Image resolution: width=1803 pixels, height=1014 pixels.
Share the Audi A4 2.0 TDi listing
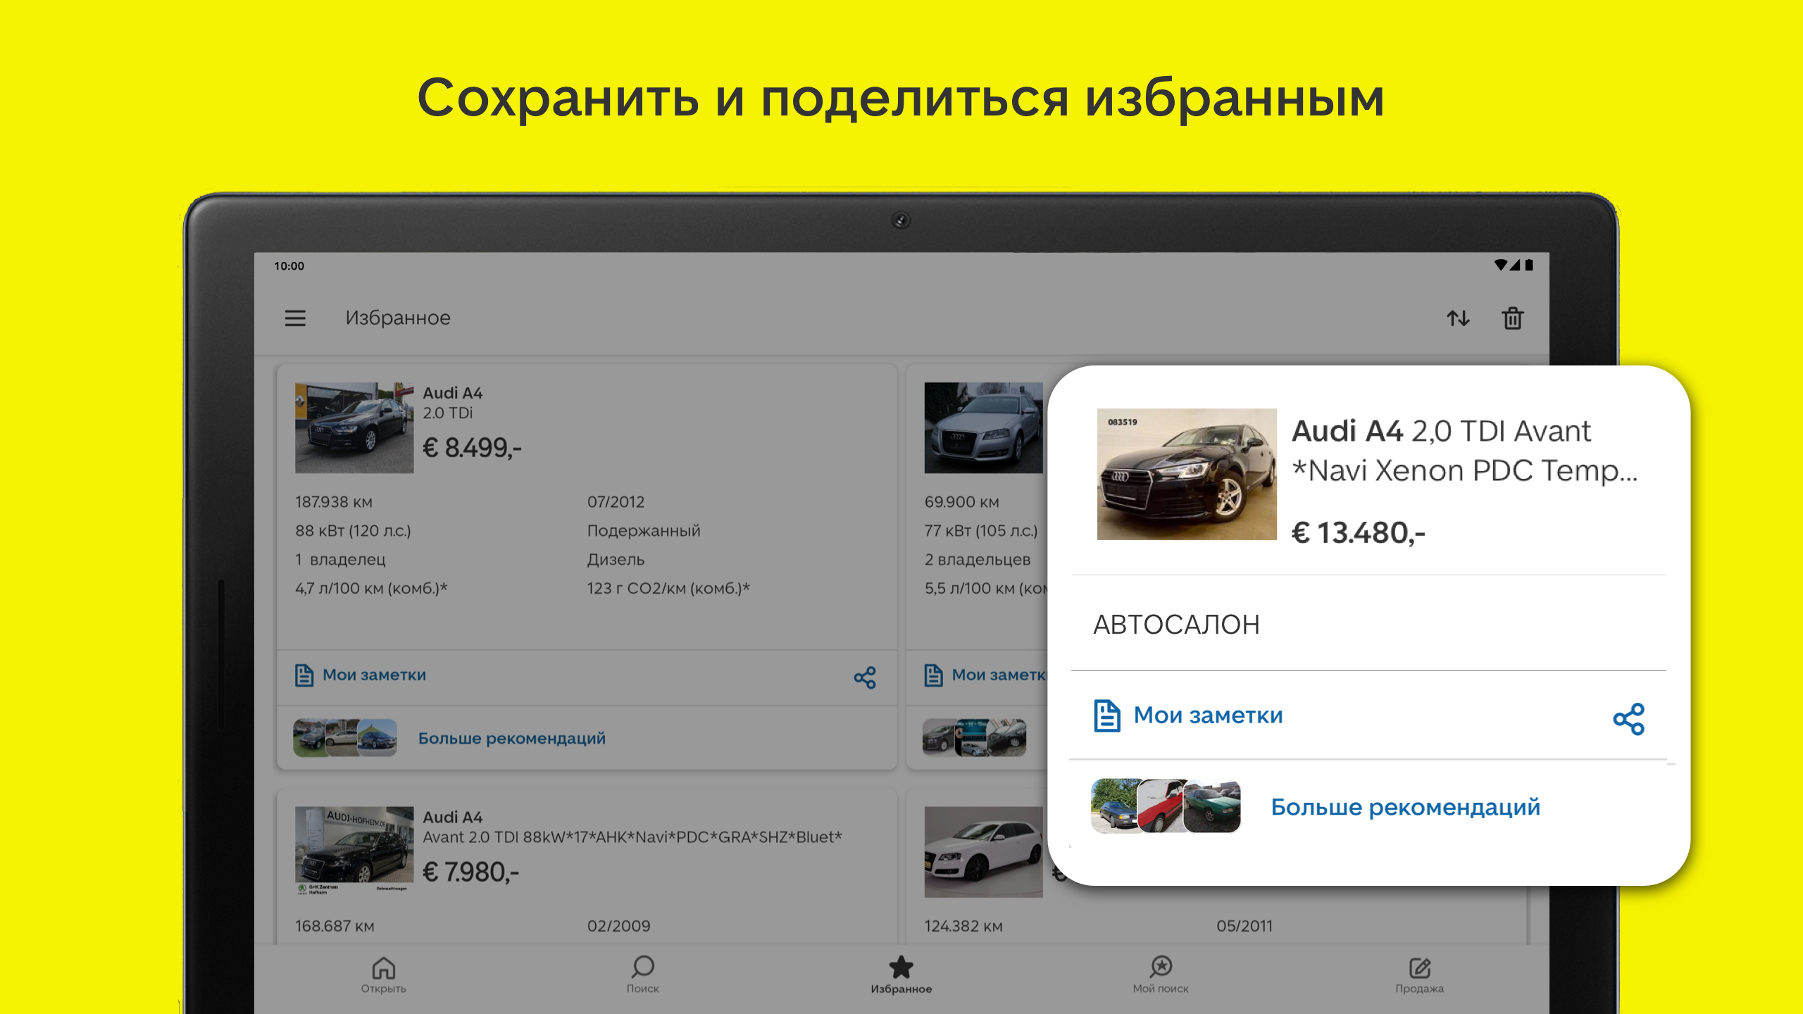(x=865, y=677)
